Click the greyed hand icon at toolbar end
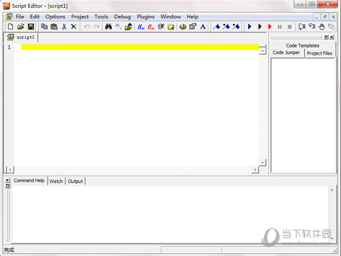The image size is (341, 256). 331,27
